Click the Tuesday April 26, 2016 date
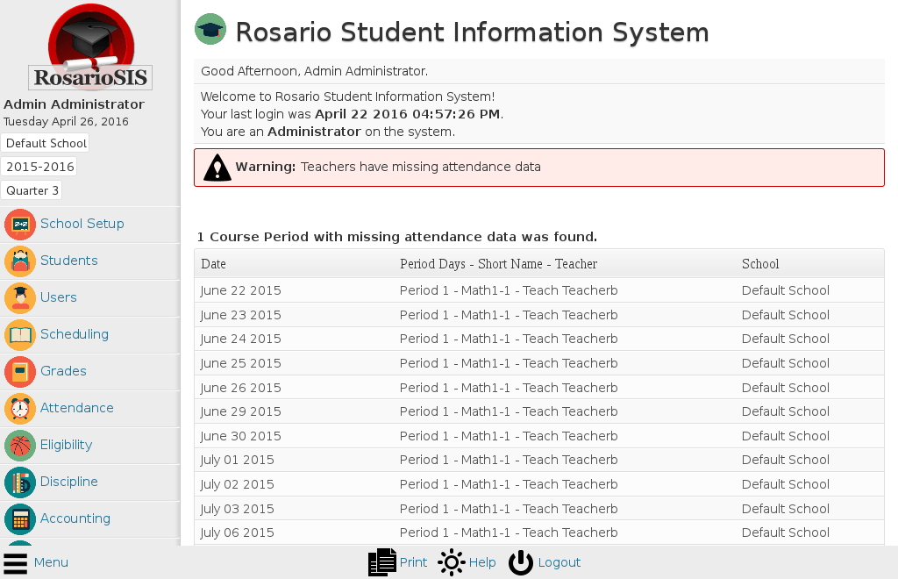Image resolution: width=898 pixels, height=579 pixels. [66, 121]
